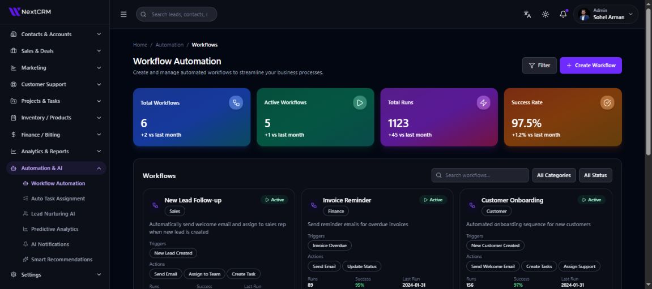Focus the Search workflows field
This screenshot has height=289, width=652.
click(x=480, y=175)
